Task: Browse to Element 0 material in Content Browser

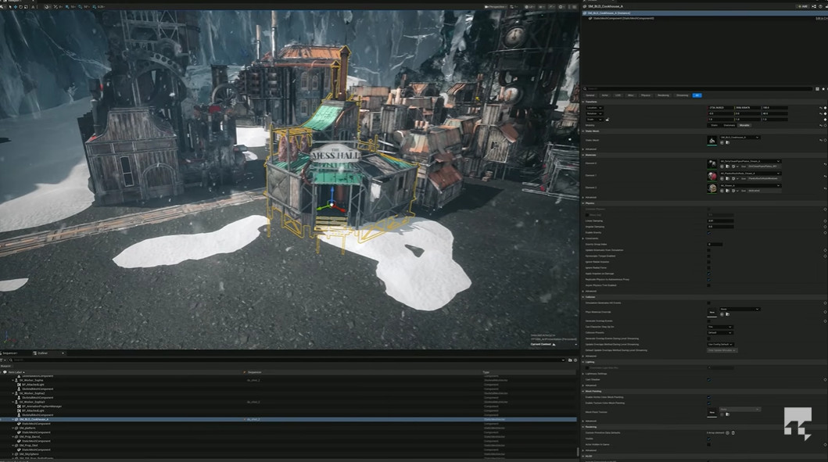Action: (728, 167)
